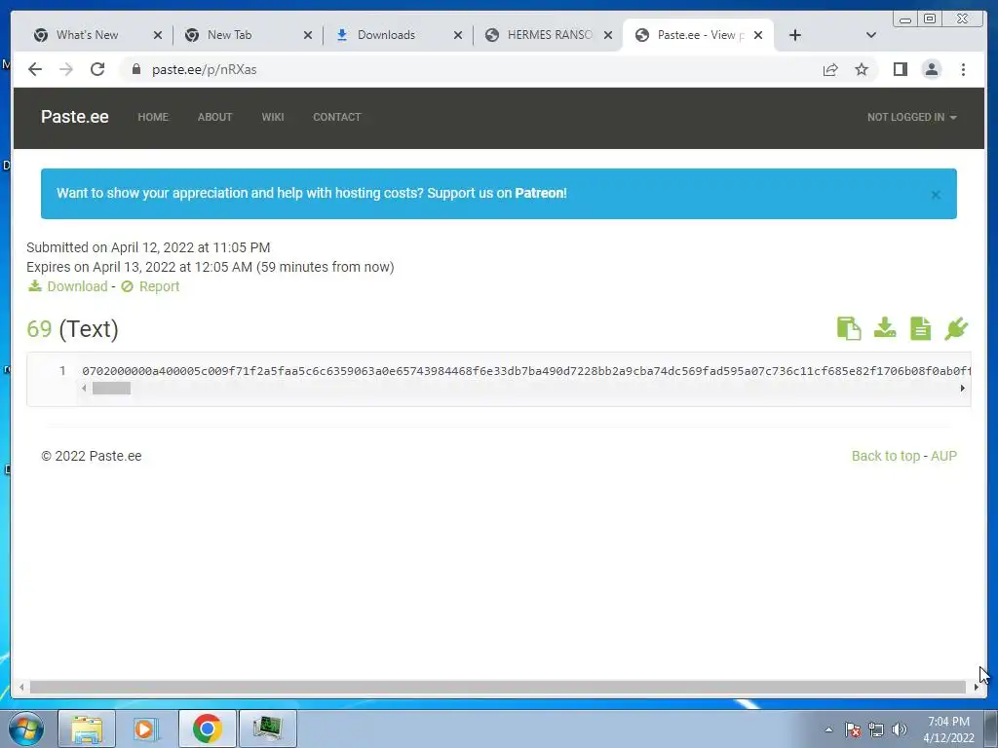Screen dimensions: 998x748
Task: Close the New Tab tab
Action: coord(307,36)
